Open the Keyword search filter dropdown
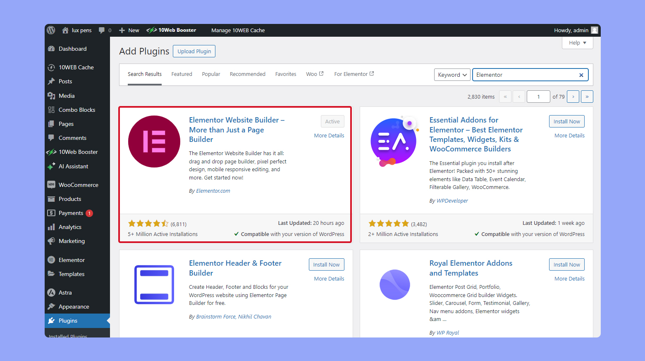The image size is (645, 361). point(452,75)
